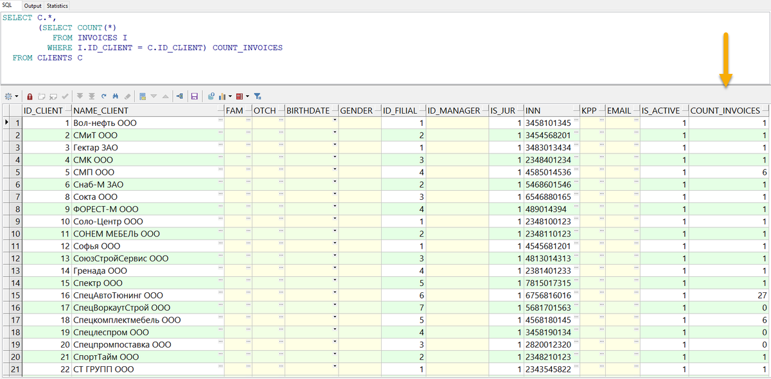
Task: Open BIRTHDATE dropdown for Вол-нефть ООО row
Action: point(334,121)
